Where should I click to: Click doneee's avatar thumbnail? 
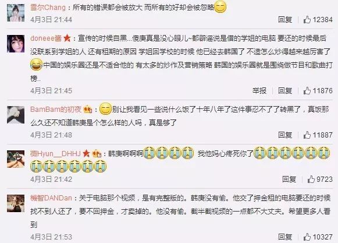[x=16, y=44]
